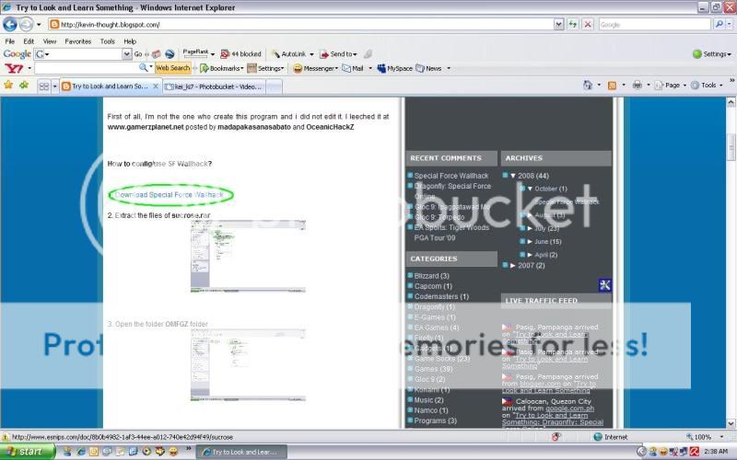Refresh the page with the reload icon
The height and width of the screenshot is (460, 737).
(x=573, y=24)
